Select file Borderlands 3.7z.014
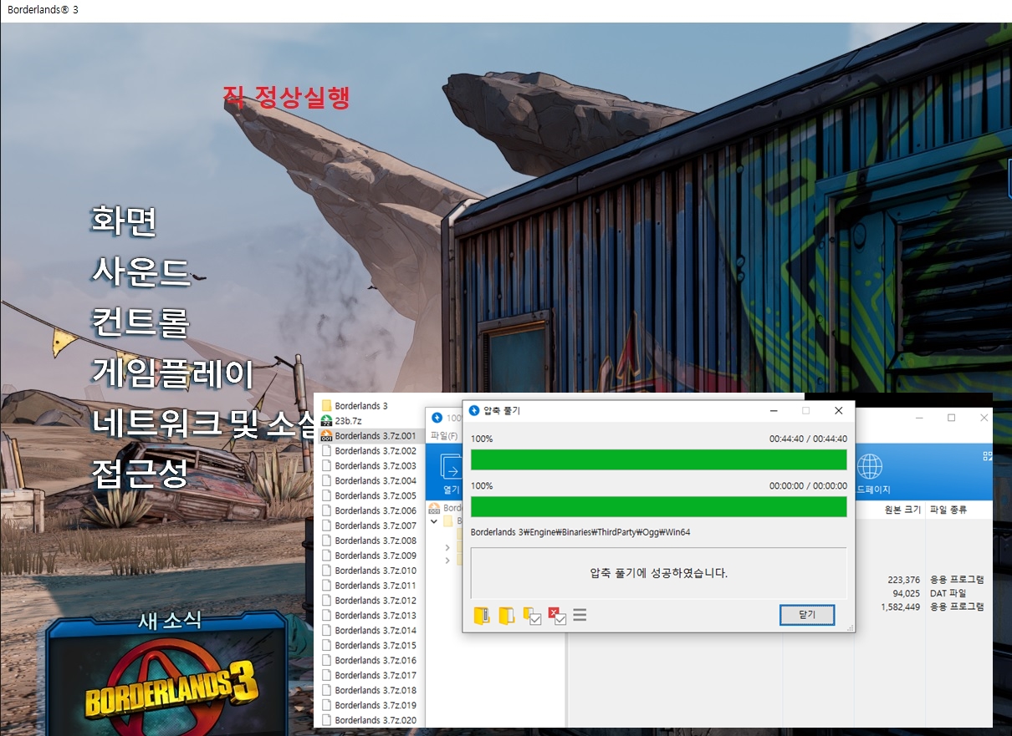Image resolution: width=1012 pixels, height=736 pixels. point(376,631)
